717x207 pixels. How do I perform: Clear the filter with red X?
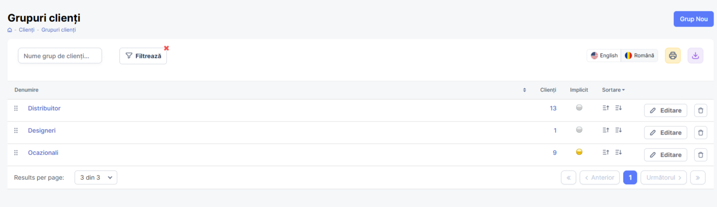166,48
